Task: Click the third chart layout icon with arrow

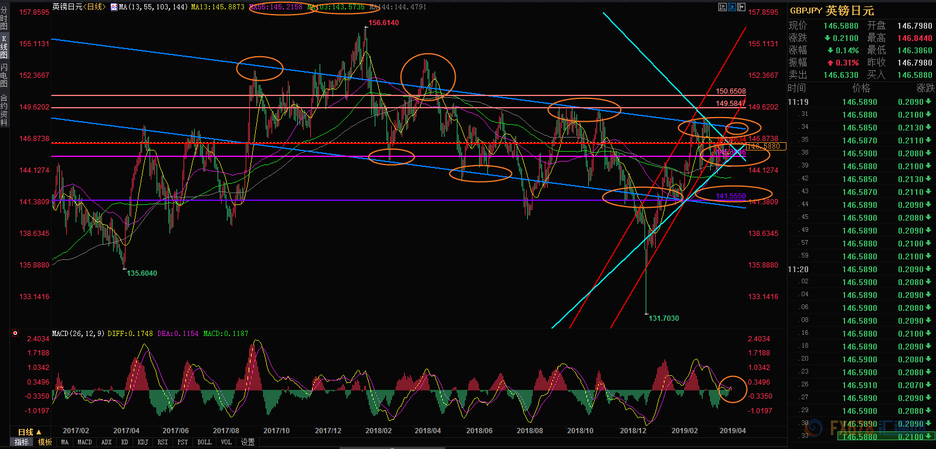Action: click(741, 7)
